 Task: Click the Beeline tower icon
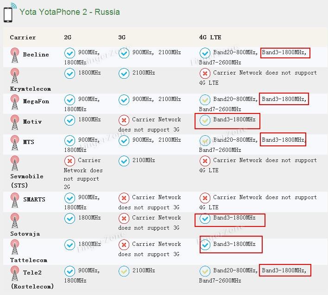[15, 56]
